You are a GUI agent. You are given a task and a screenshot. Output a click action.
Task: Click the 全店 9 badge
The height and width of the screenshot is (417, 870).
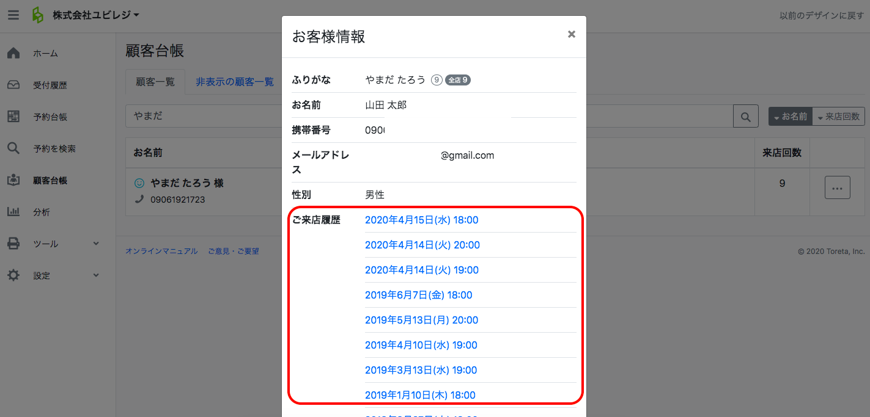tap(458, 80)
